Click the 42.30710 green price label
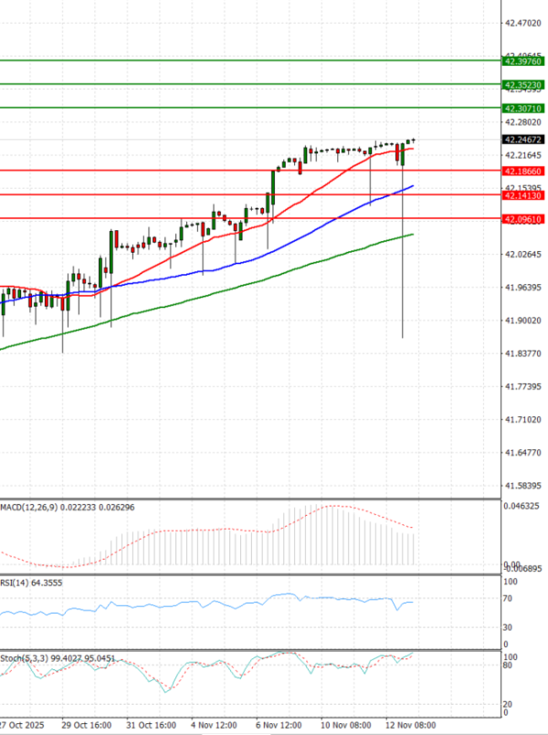This screenshot has width=548, height=735. pyautogui.click(x=523, y=108)
